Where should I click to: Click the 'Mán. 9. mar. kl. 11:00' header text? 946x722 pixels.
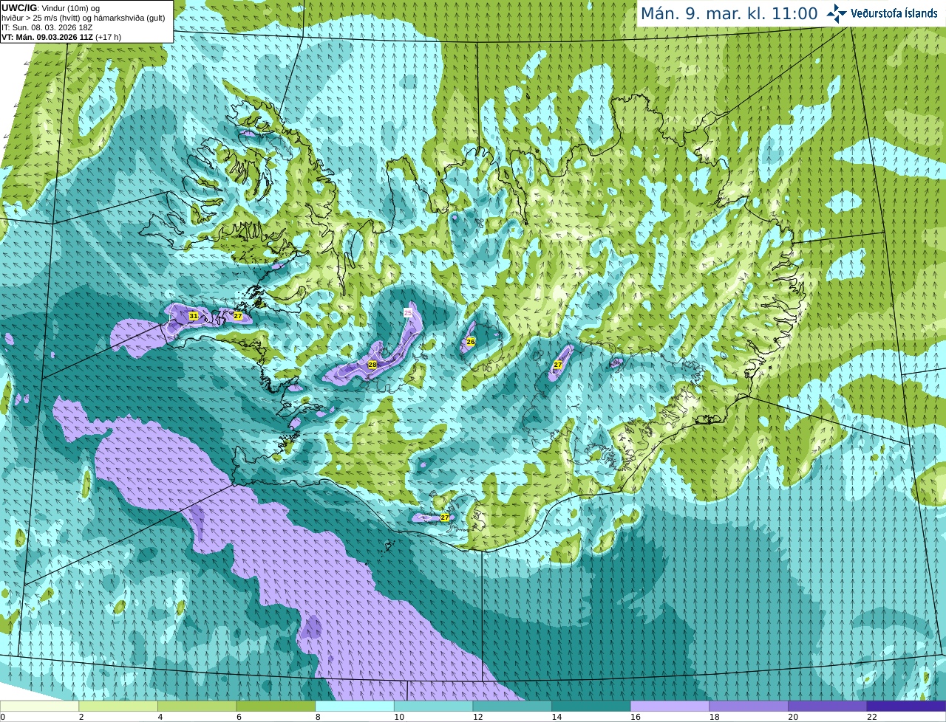(729, 14)
